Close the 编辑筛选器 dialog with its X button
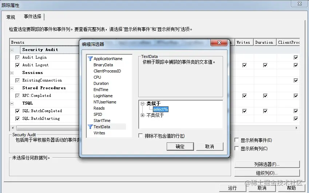The image size is (309, 193). [219, 43]
